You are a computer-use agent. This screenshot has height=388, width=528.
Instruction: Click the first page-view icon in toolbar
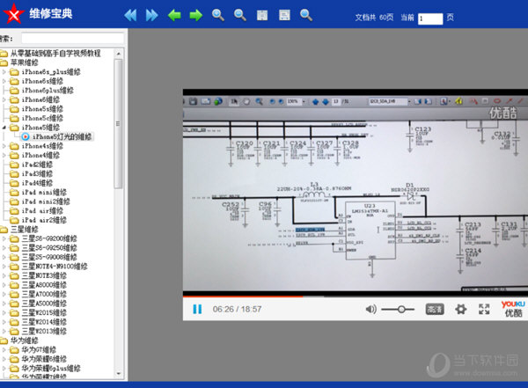(x=262, y=15)
